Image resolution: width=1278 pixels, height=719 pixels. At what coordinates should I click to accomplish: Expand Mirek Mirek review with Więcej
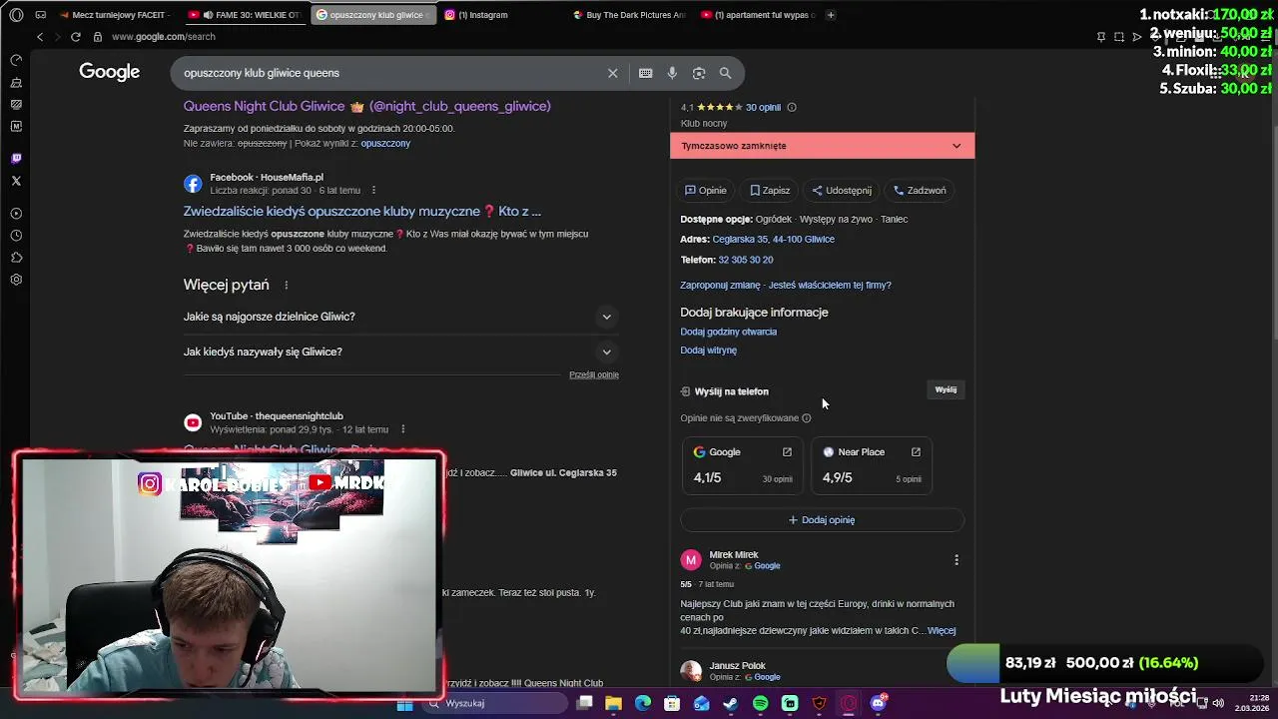942,630
